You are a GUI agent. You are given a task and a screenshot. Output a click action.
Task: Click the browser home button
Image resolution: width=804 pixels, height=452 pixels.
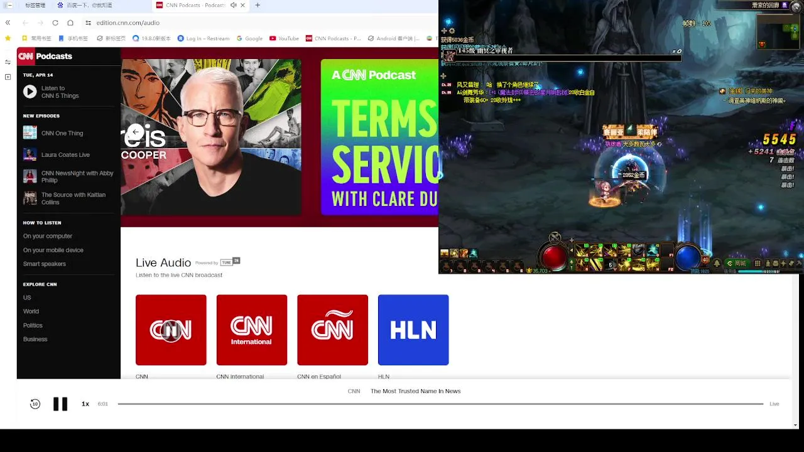(70, 23)
